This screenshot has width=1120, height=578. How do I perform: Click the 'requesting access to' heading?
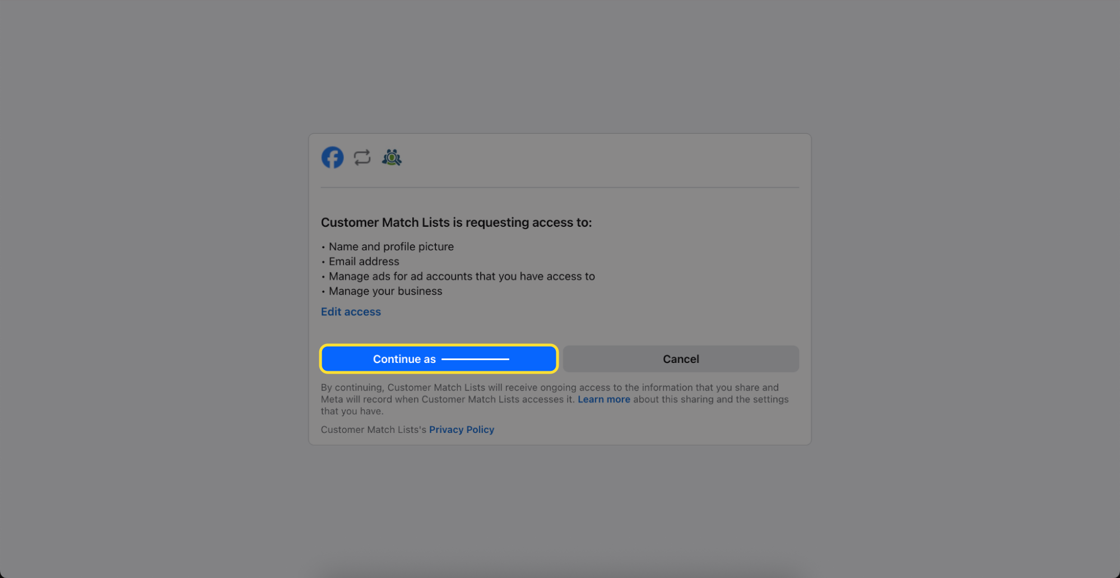tap(456, 222)
